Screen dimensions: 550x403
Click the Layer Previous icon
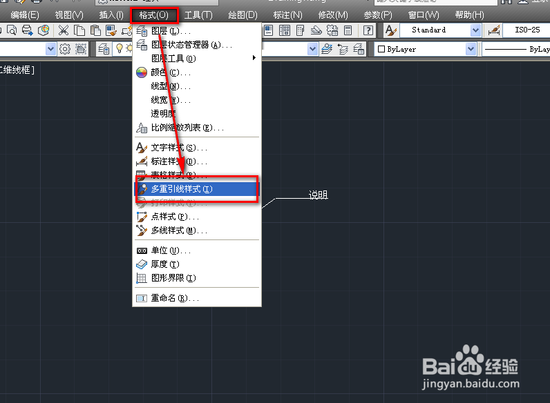tap(343, 49)
